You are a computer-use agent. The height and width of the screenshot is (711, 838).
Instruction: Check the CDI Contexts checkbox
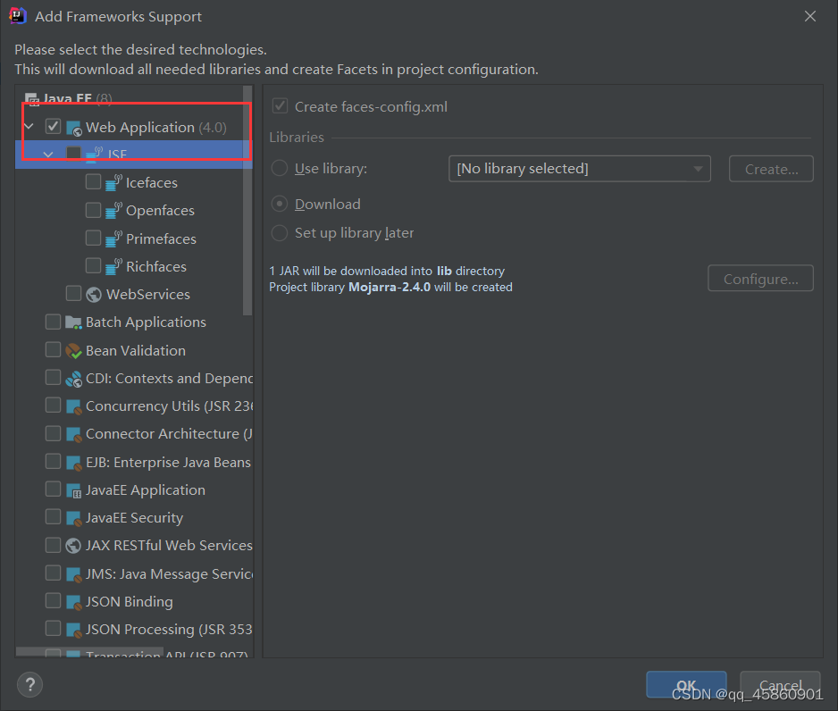click(53, 377)
